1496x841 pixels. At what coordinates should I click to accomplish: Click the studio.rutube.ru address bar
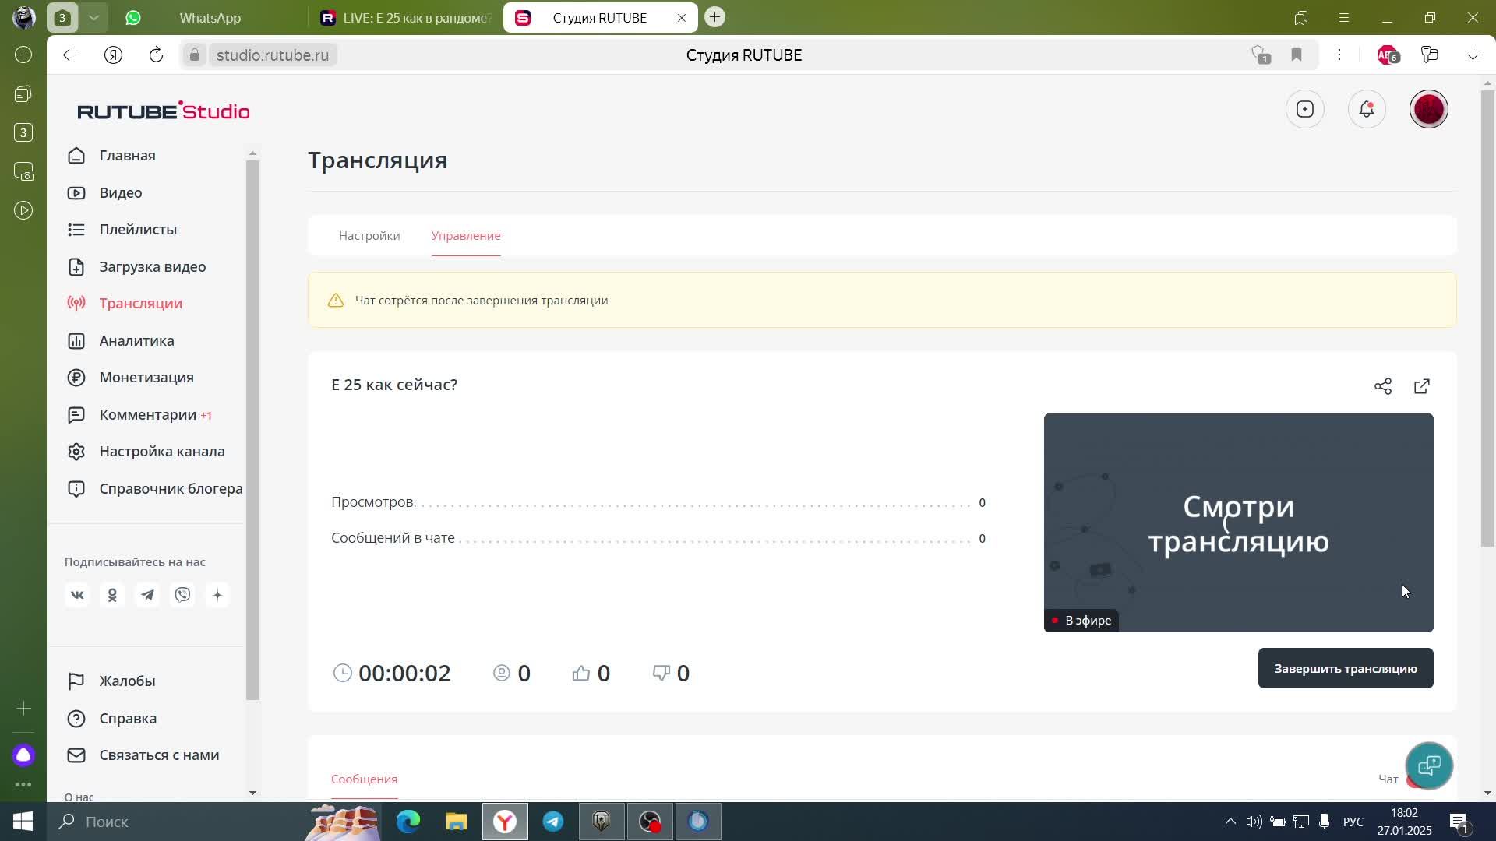[x=273, y=55]
